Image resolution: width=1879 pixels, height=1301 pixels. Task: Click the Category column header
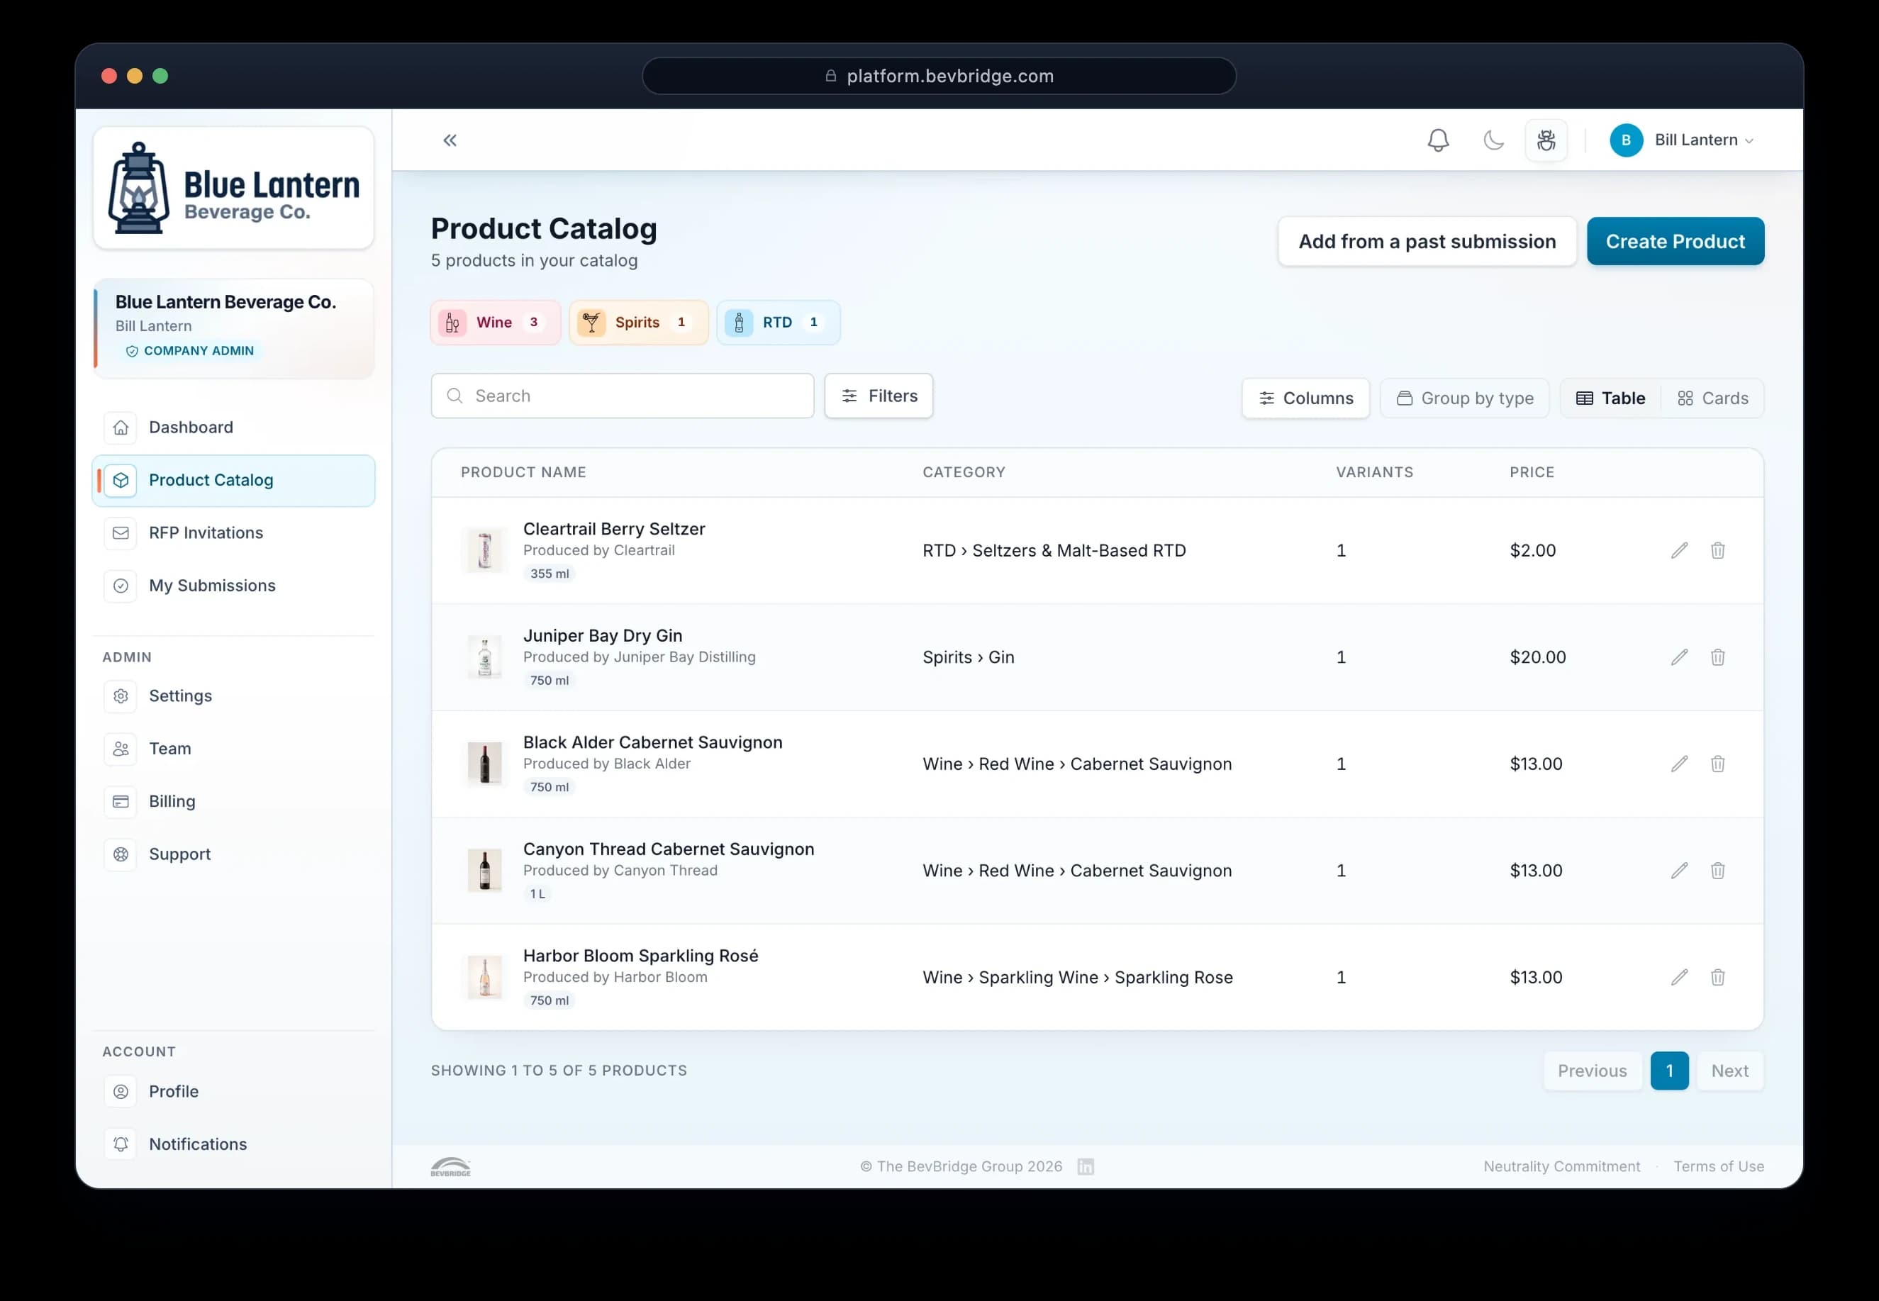pos(964,472)
